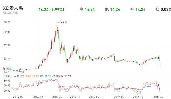Click the peak price label 65.47
The image size is (171, 99).
point(64,23)
